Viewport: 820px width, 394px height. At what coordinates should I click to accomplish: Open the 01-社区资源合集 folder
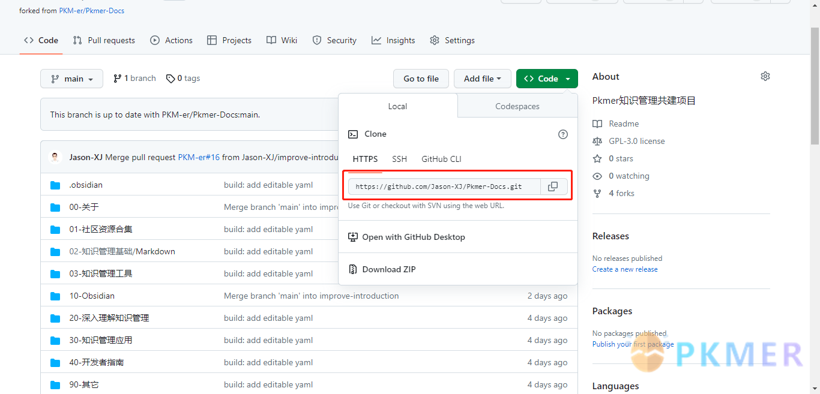pyautogui.click(x=101, y=229)
